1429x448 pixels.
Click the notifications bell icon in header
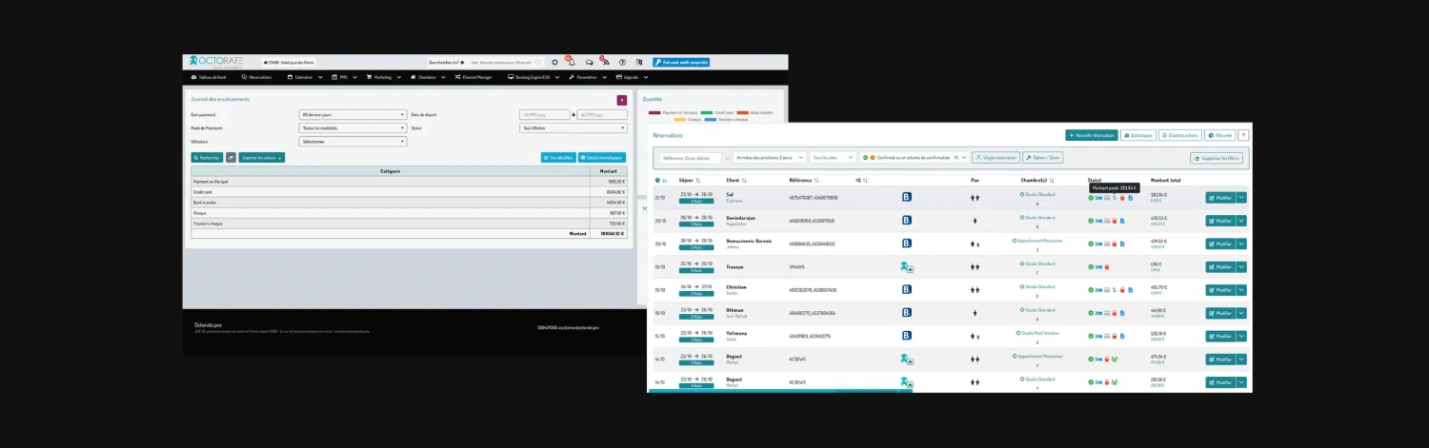pyautogui.click(x=572, y=62)
